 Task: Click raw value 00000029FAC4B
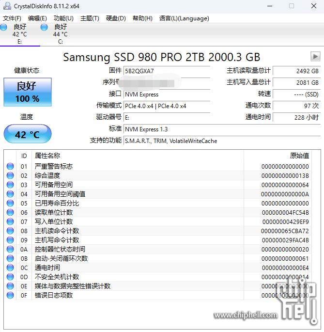[285, 240]
